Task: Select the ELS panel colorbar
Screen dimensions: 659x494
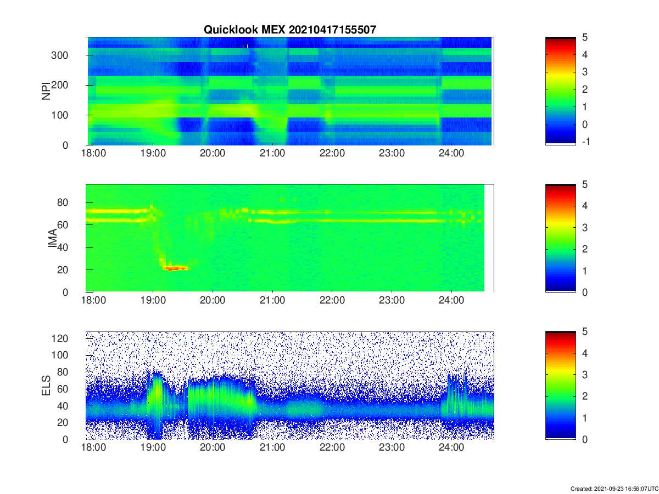Action: point(561,385)
